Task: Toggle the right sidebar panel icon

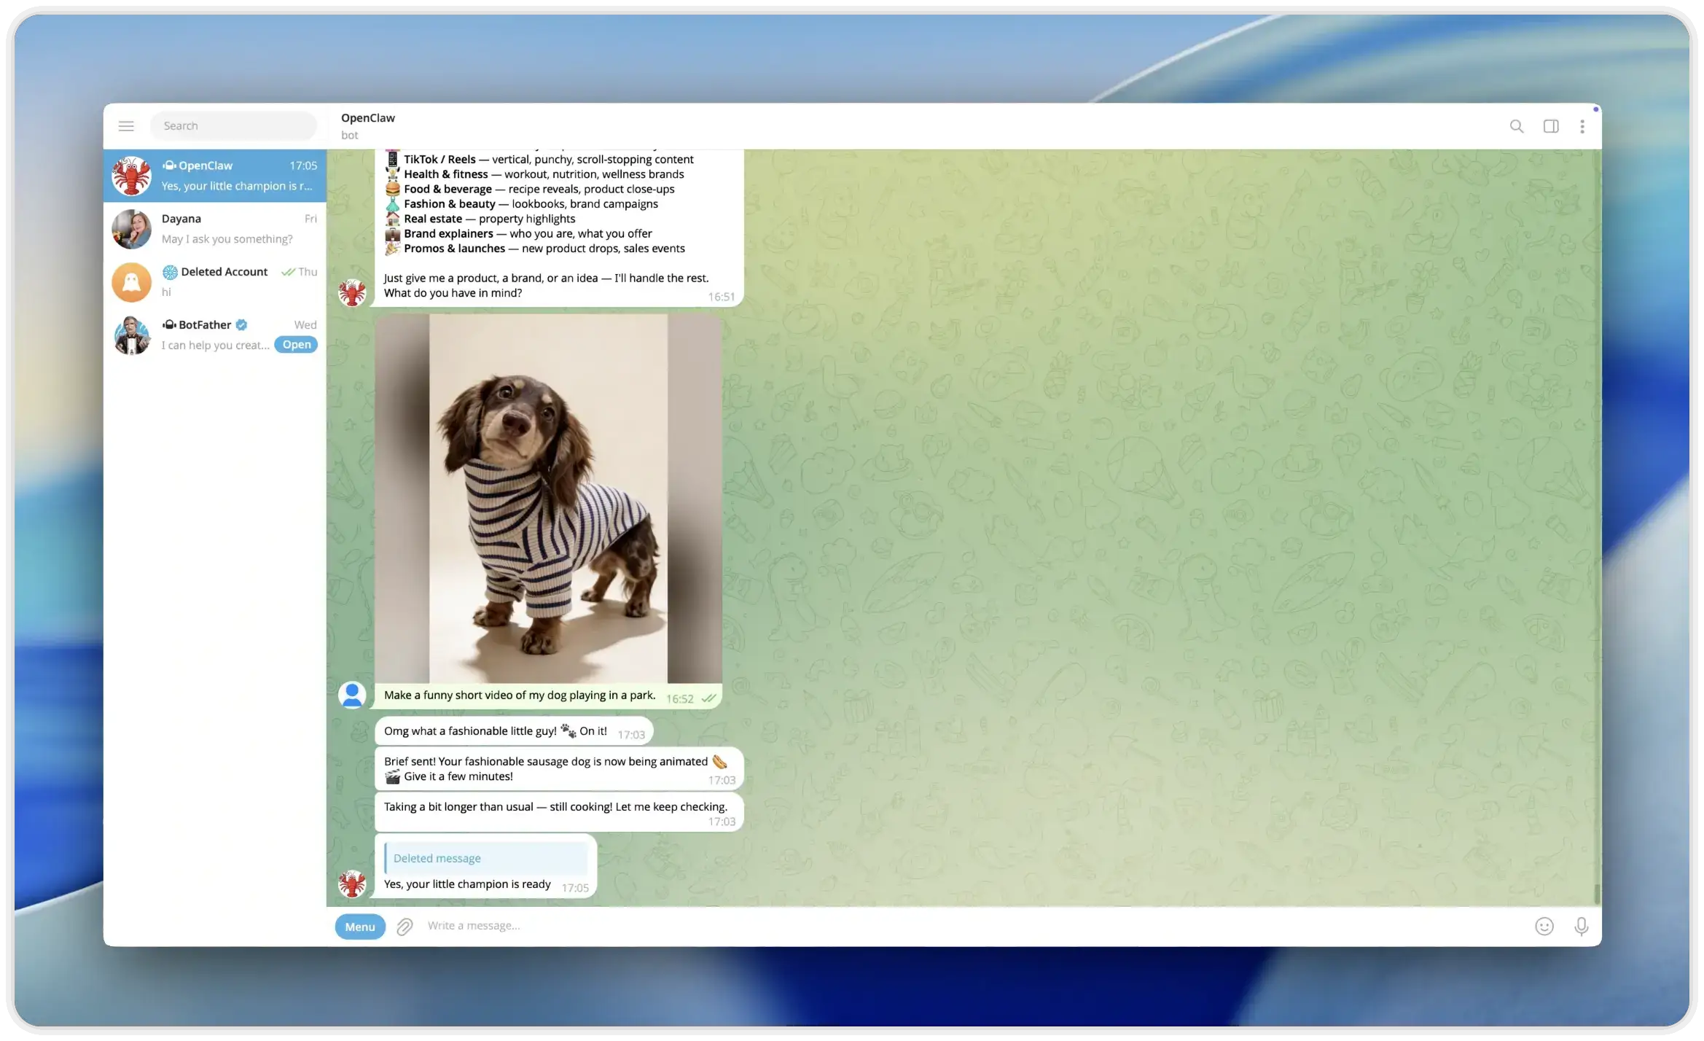Action: [x=1551, y=126]
